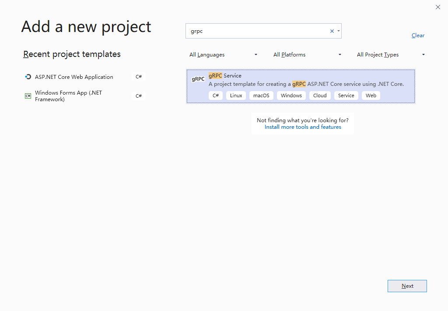Open Install more tools and features link
The width and height of the screenshot is (448, 311).
coord(303,127)
